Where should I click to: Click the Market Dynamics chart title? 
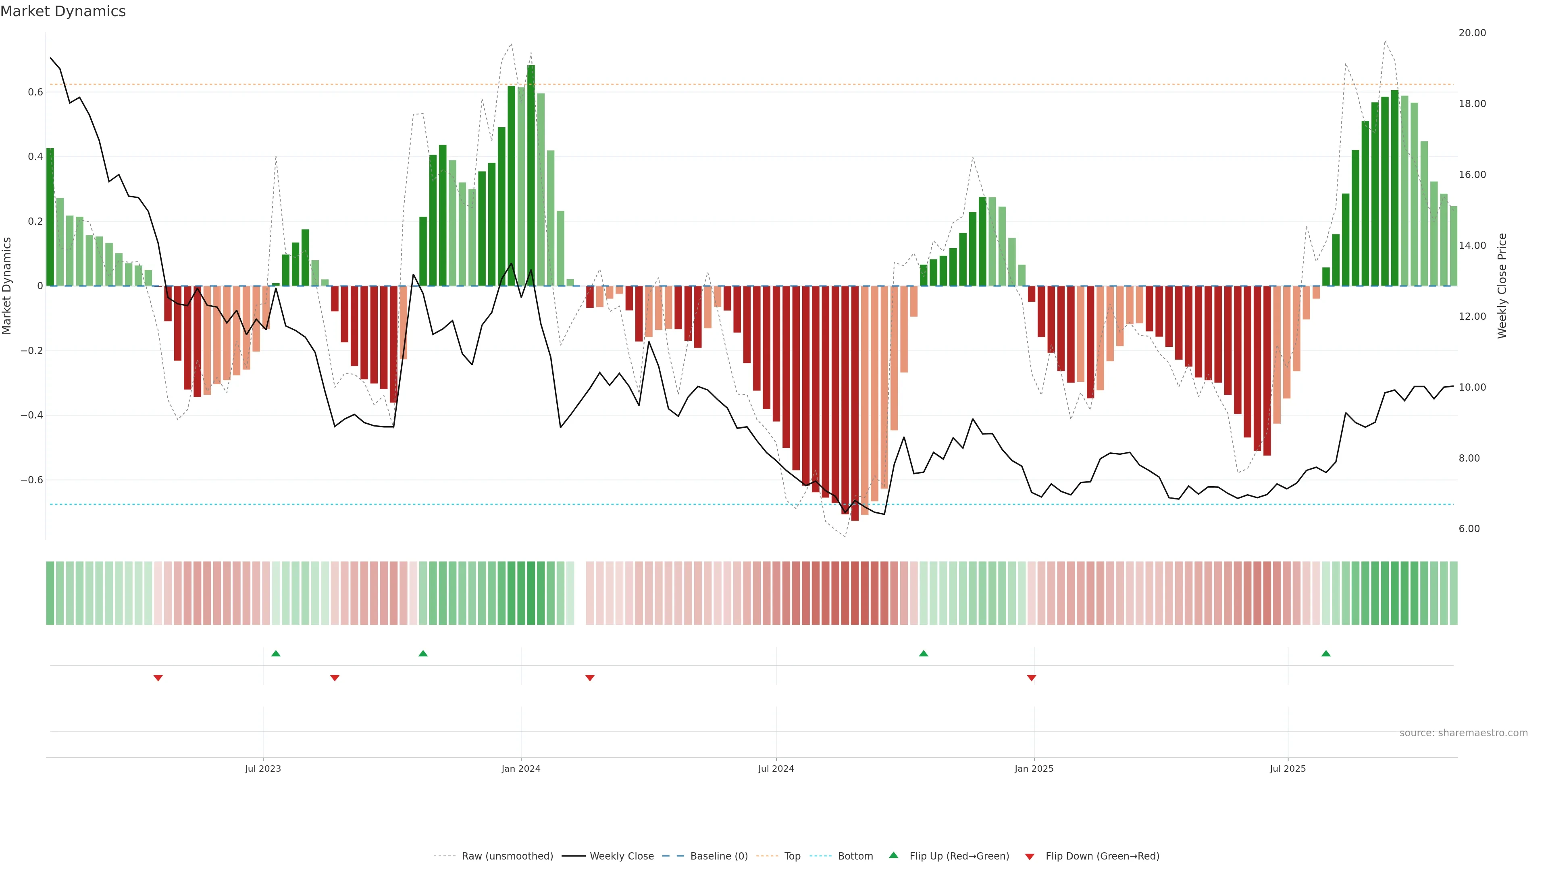[63, 11]
